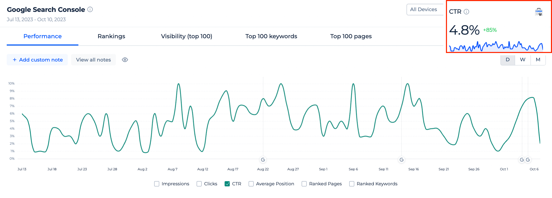This screenshot has width=552, height=198.
Task: Click Google update marker near Sep 11
Action: [x=402, y=160]
